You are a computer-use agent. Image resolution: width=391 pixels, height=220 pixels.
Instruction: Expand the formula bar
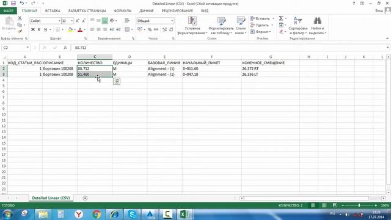pyautogui.click(x=387, y=48)
